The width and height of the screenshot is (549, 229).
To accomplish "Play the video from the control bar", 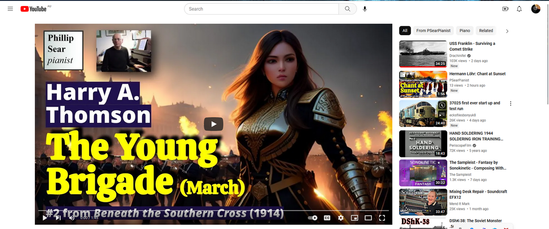I will pos(45,218).
